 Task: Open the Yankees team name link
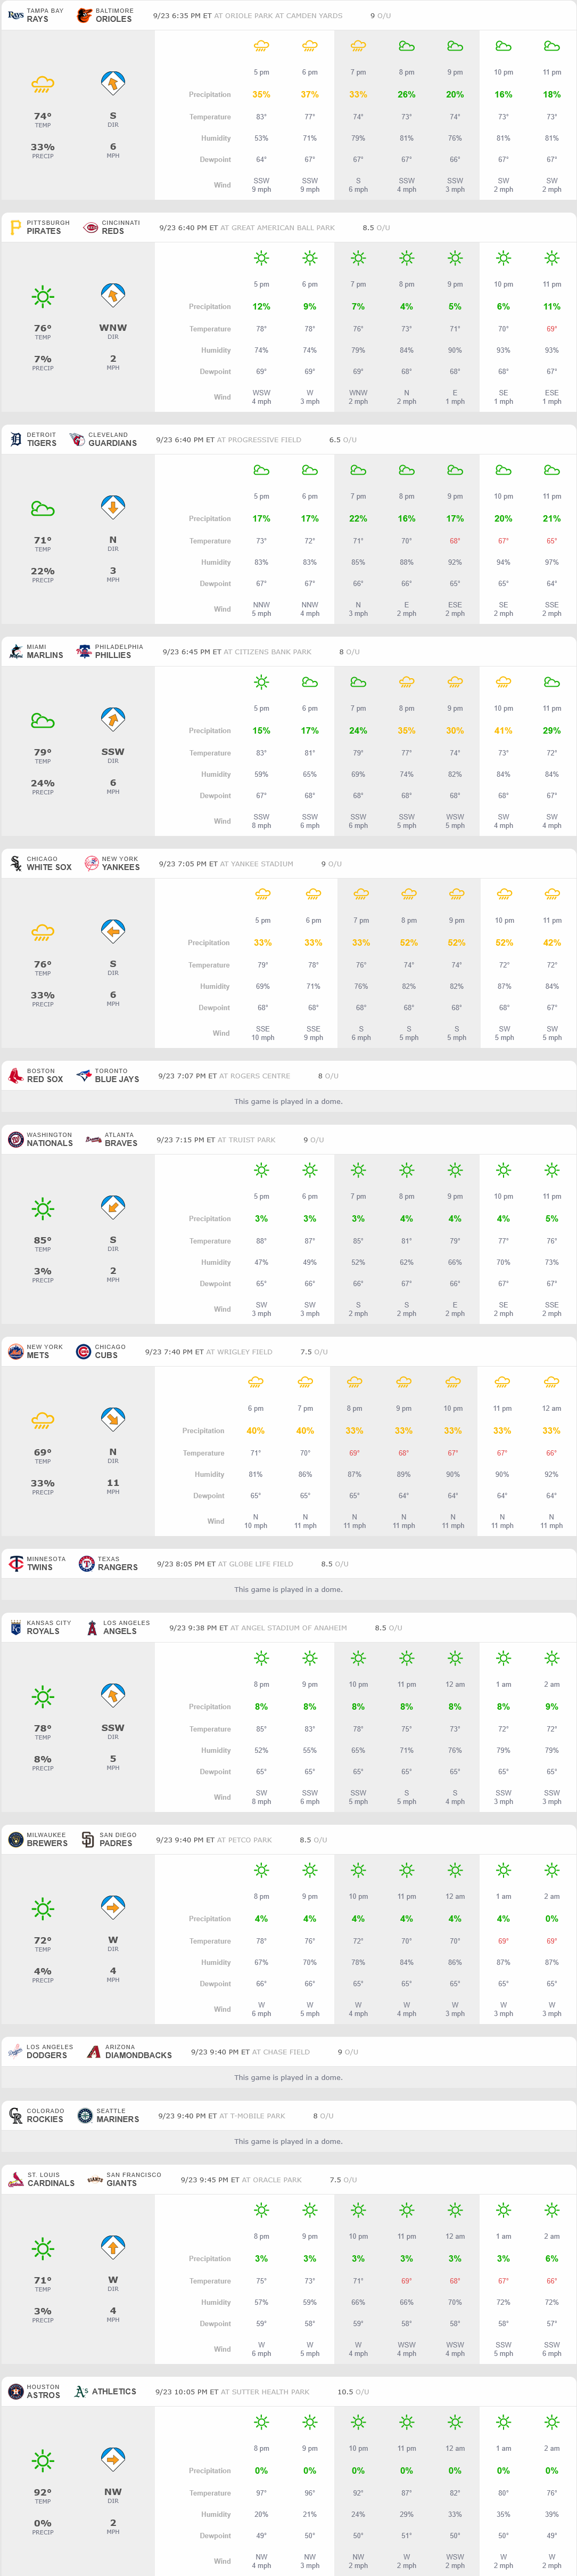coord(120,867)
